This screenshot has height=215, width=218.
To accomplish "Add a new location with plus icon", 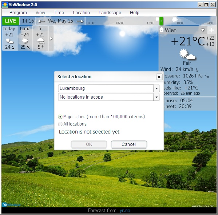I will (x=211, y=30).
